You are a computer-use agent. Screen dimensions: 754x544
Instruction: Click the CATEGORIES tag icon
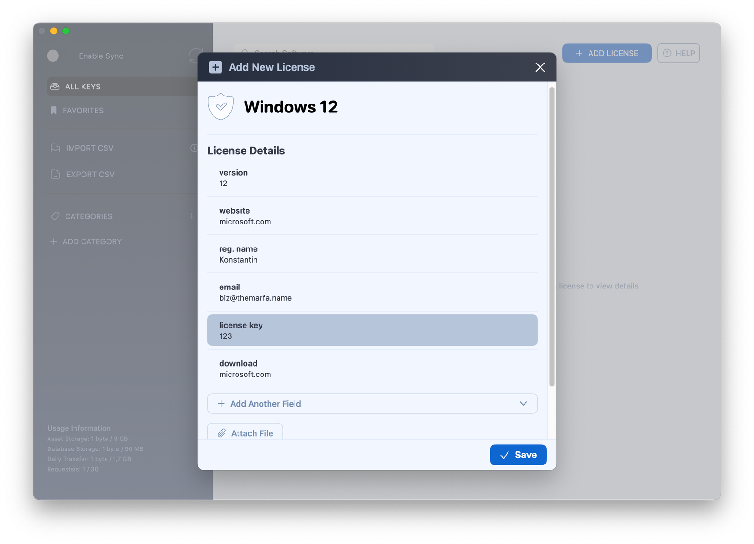[55, 216]
